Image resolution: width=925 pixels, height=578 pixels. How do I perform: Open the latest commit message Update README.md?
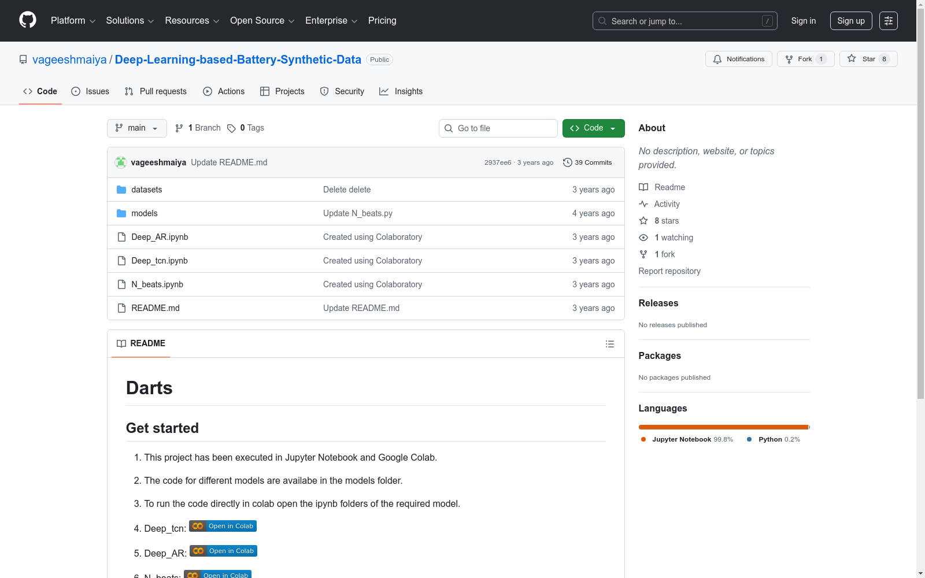coord(229,162)
